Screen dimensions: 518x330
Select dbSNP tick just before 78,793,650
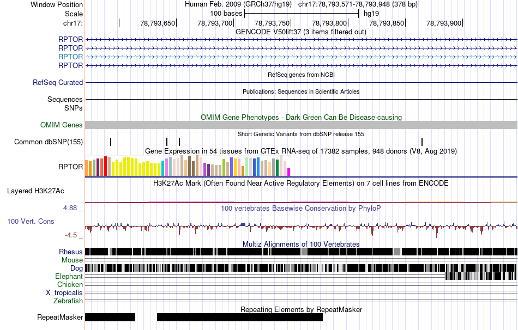click(x=167, y=142)
